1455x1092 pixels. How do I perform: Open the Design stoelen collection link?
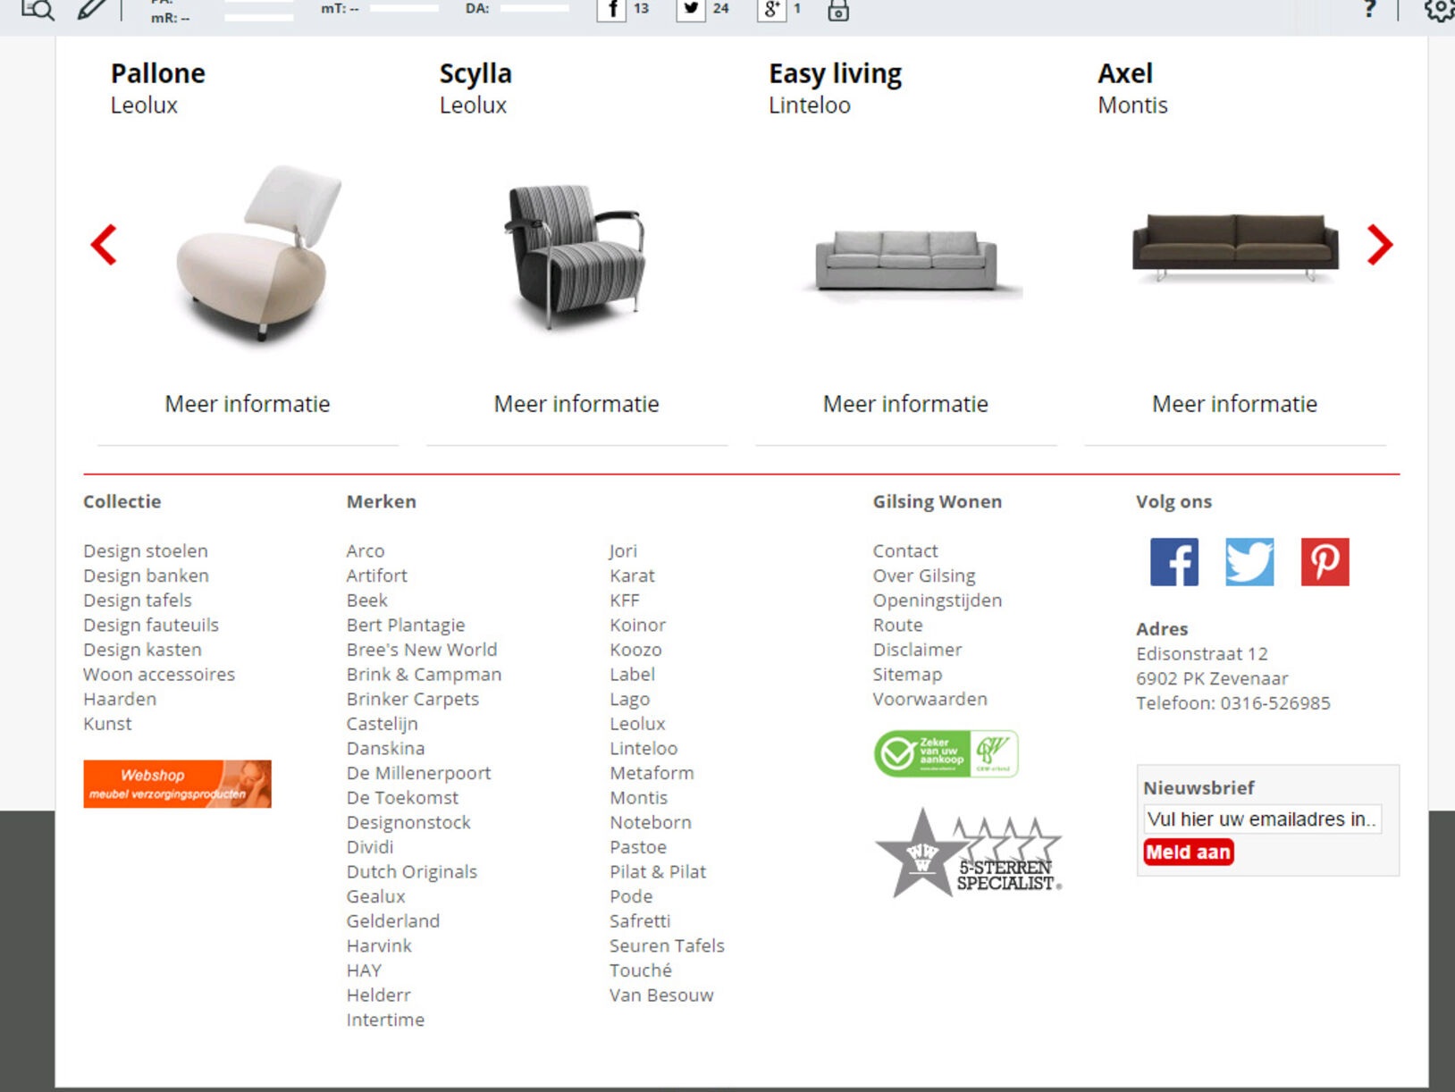point(146,550)
